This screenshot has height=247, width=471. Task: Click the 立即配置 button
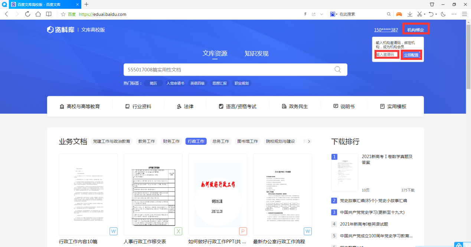coord(411,55)
